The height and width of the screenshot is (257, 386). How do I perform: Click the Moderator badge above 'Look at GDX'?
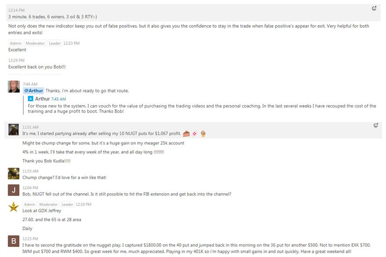point(48,204)
